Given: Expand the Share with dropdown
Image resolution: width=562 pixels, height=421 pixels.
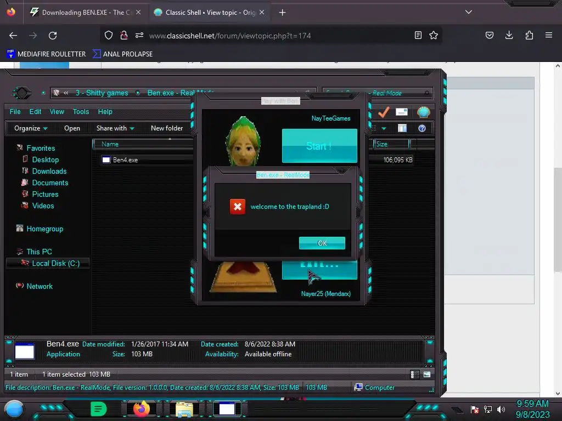Looking at the screenshot, I should (115, 128).
